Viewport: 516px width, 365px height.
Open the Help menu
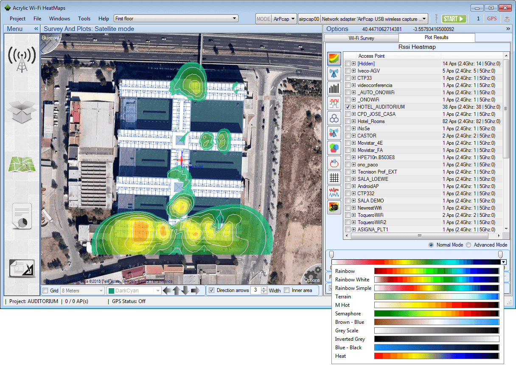tap(104, 19)
